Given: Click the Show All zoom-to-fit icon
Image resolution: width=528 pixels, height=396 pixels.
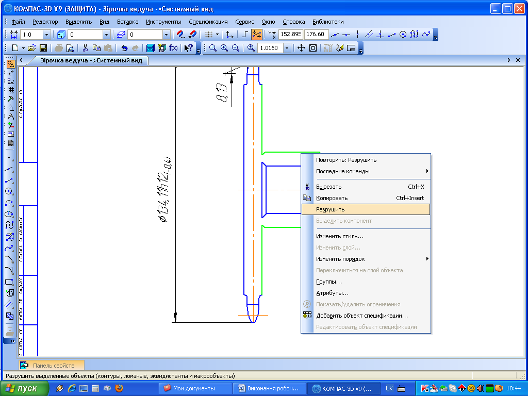Looking at the screenshot, I should click(312, 48).
